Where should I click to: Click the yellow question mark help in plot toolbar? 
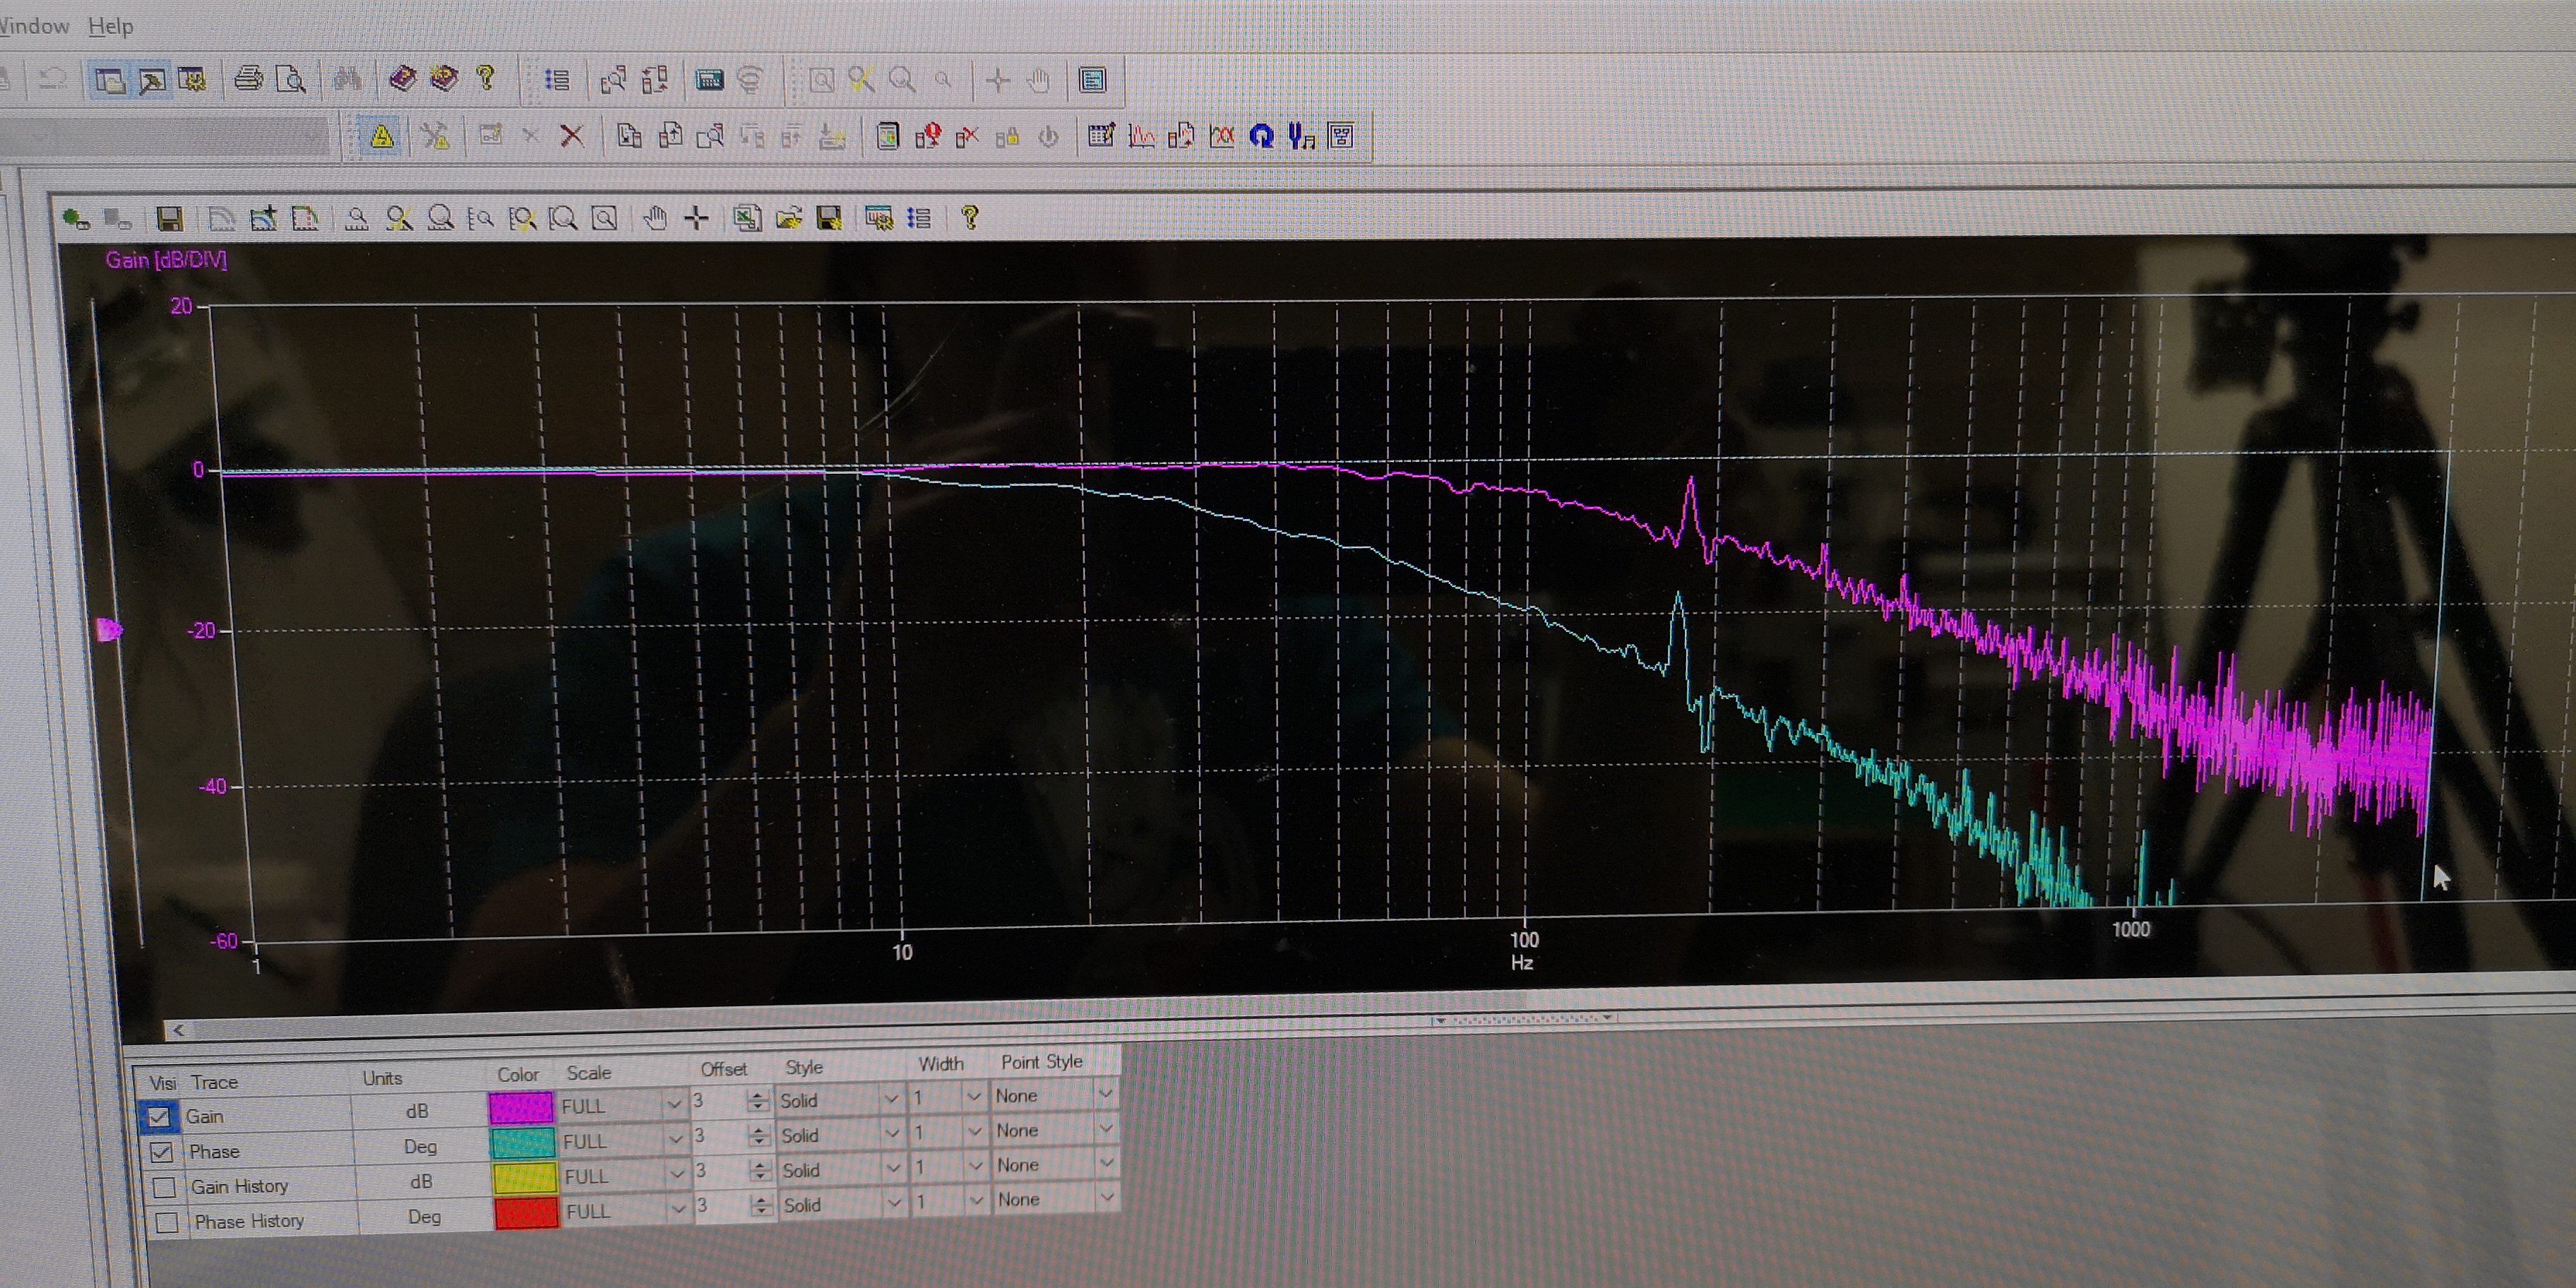click(969, 216)
